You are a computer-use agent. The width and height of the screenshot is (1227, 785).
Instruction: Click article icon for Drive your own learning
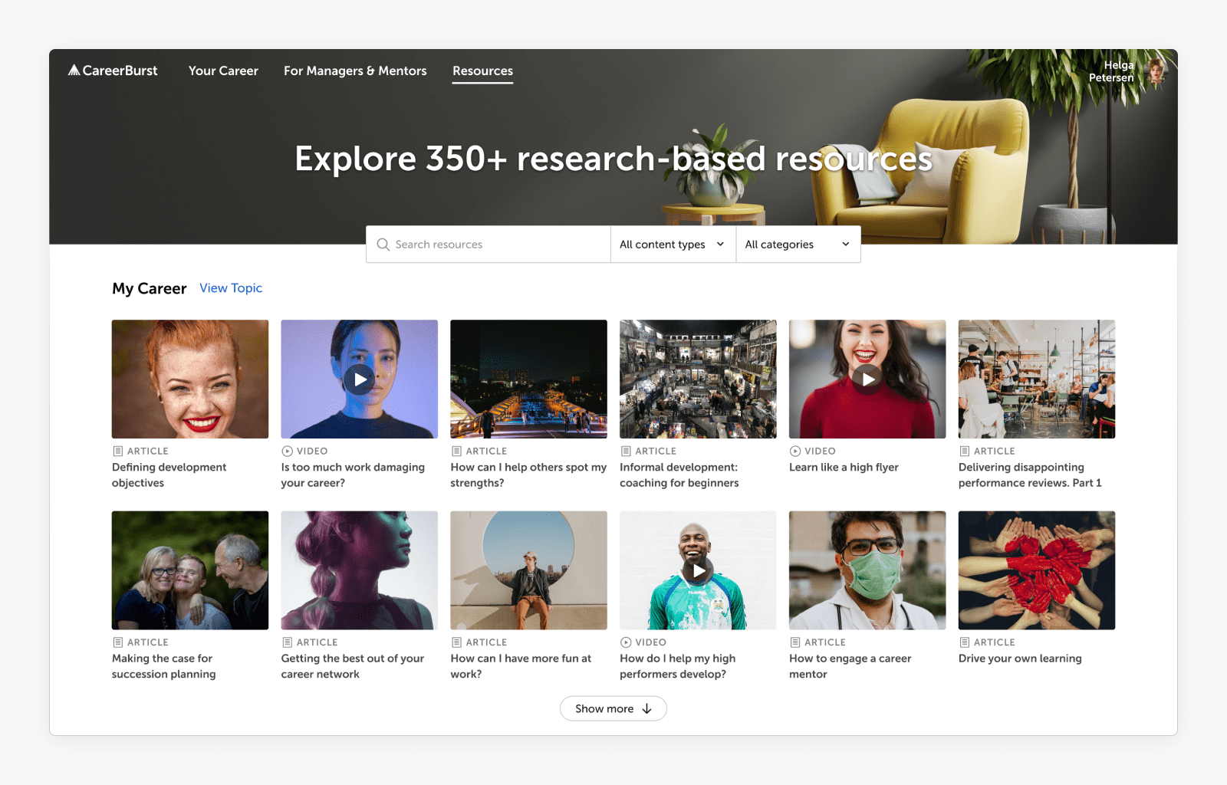[965, 642]
